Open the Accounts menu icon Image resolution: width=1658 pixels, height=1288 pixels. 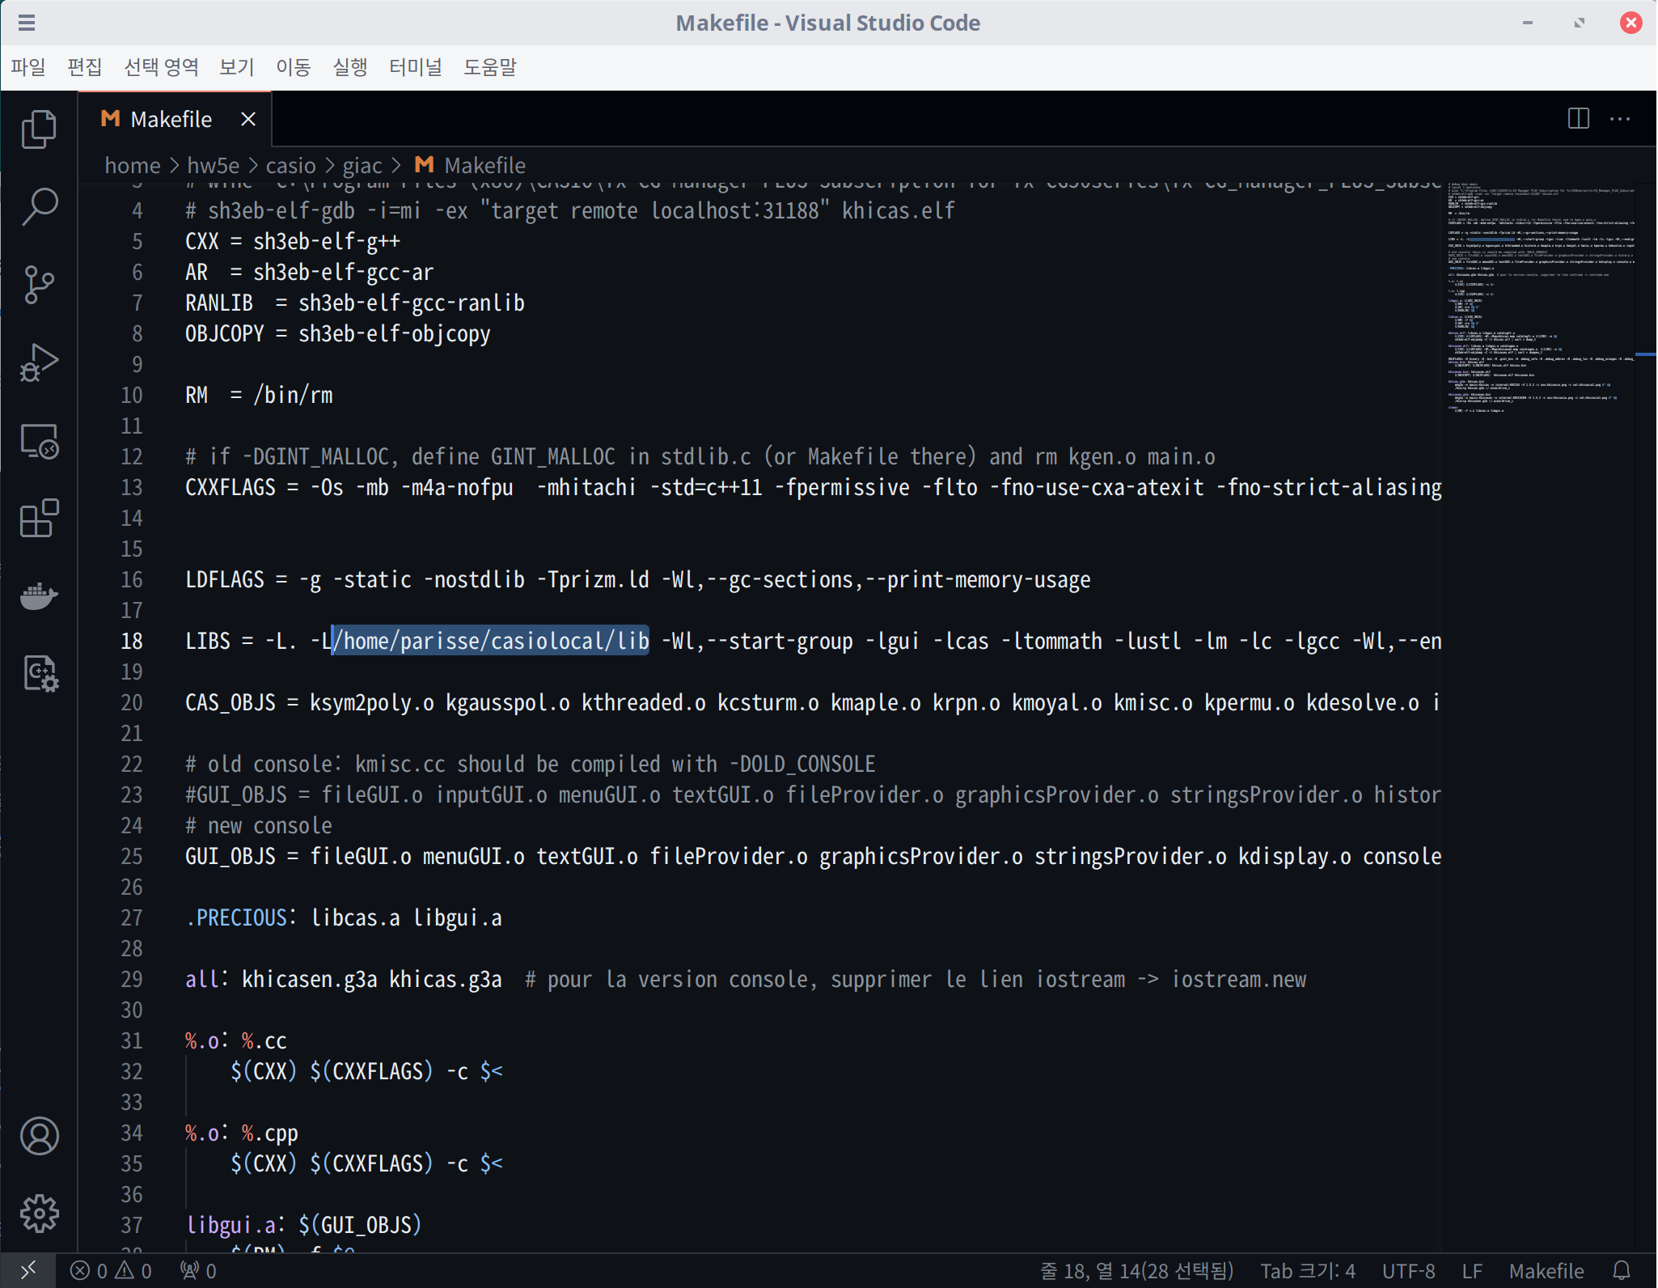(39, 1136)
